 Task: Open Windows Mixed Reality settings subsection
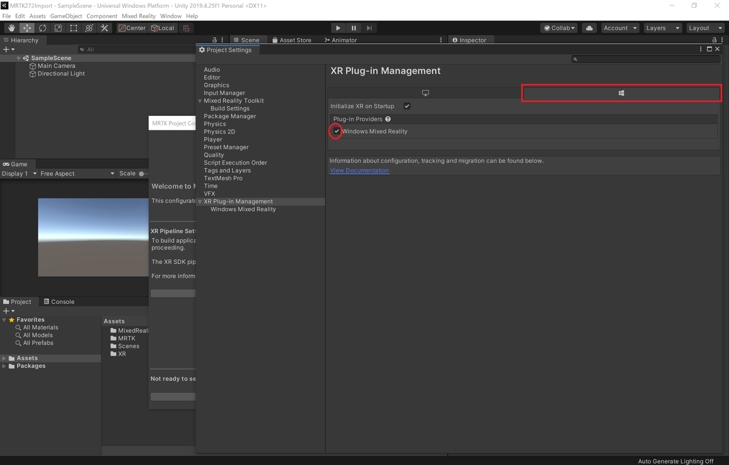tap(243, 209)
